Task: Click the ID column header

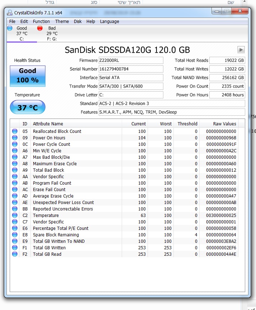Action: pyautogui.click(x=25, y=124)
